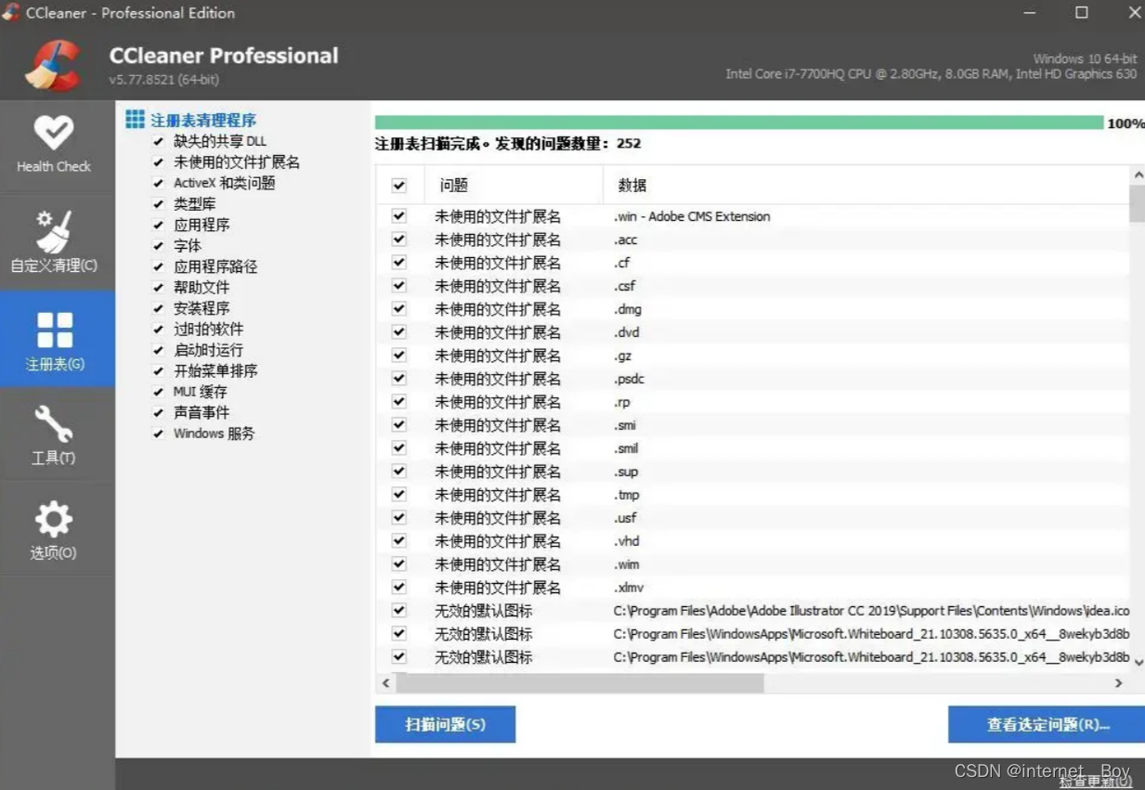Toggle 开始菜单排序 checkbox
The width and height of the screenshot is (1145, 790).
point(159,371)
